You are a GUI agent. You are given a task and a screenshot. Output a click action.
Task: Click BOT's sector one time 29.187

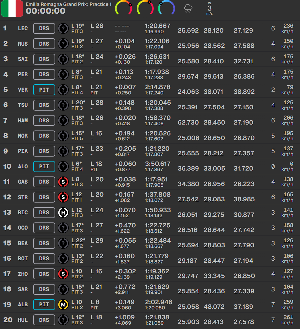point(187,261)
